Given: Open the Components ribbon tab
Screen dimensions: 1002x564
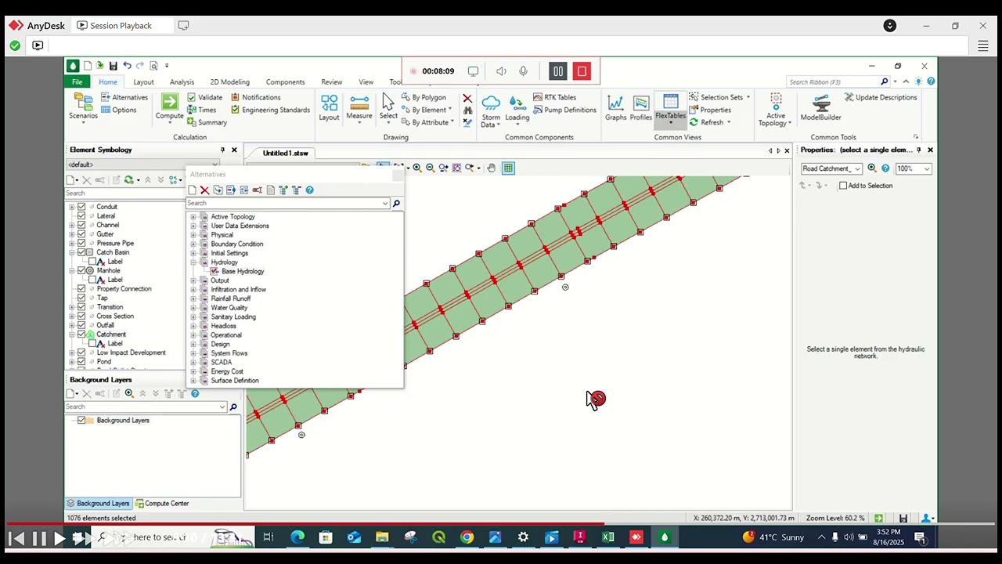Looking at the screenshot, I should [x=285, y=82].
